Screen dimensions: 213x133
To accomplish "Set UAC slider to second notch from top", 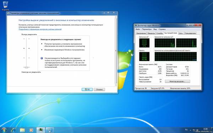I will pyautogui.click(x=27, y=48).
